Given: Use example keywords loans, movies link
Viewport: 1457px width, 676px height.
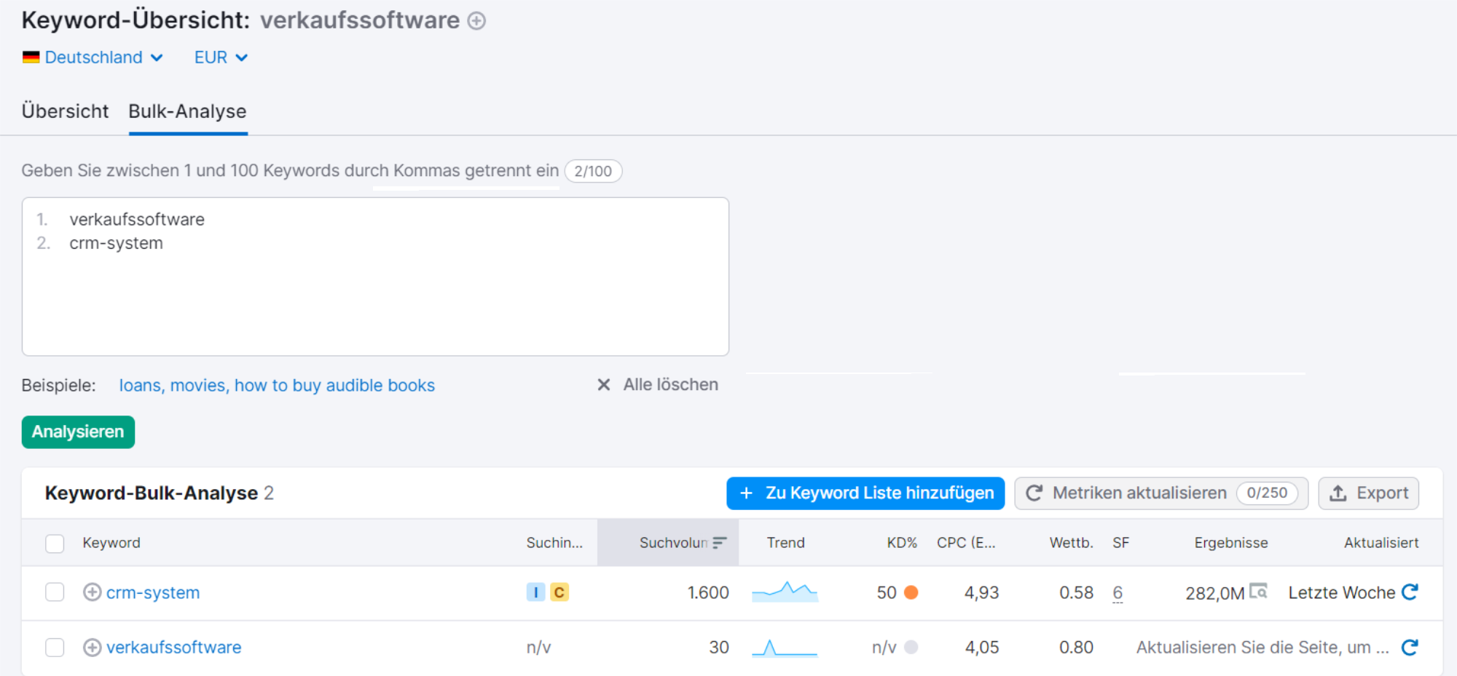Looking at the screenshot, I should point(277,385).
